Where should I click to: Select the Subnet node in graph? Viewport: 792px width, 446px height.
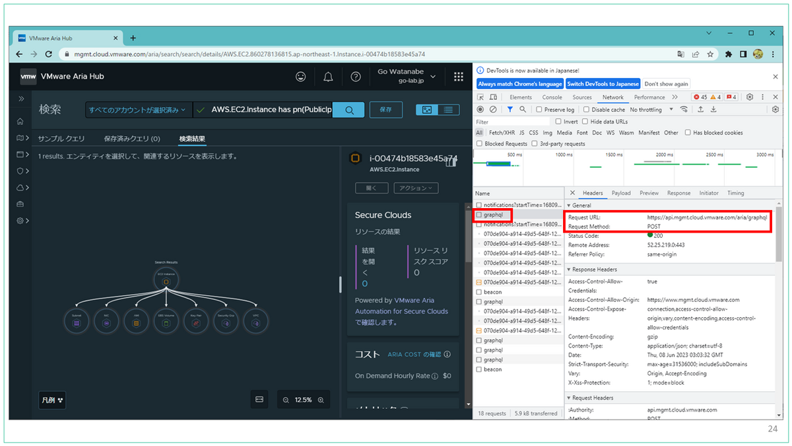pyautogui.click(x=76, y=322)
